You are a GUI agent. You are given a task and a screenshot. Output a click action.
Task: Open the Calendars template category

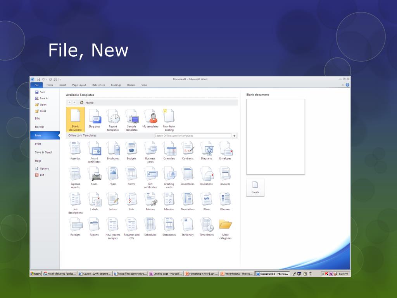(169, 151)
